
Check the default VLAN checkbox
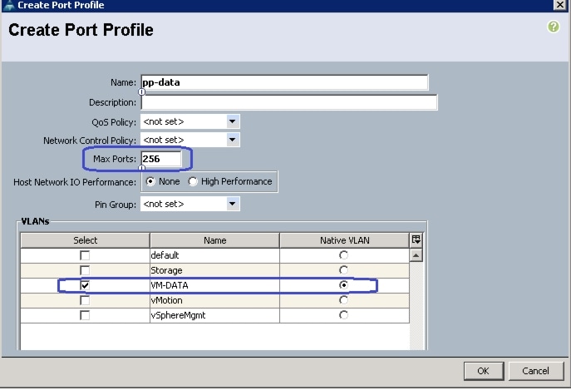point(85,255)
